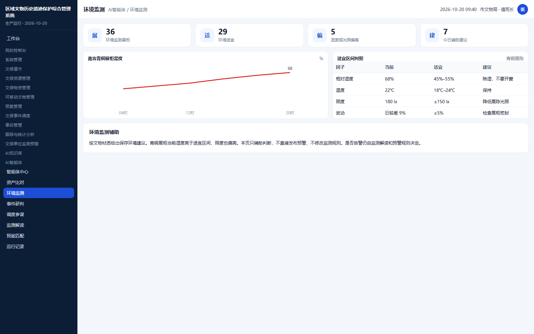
Task: Open 预案匹配 page
Action: tap(39, 236)
